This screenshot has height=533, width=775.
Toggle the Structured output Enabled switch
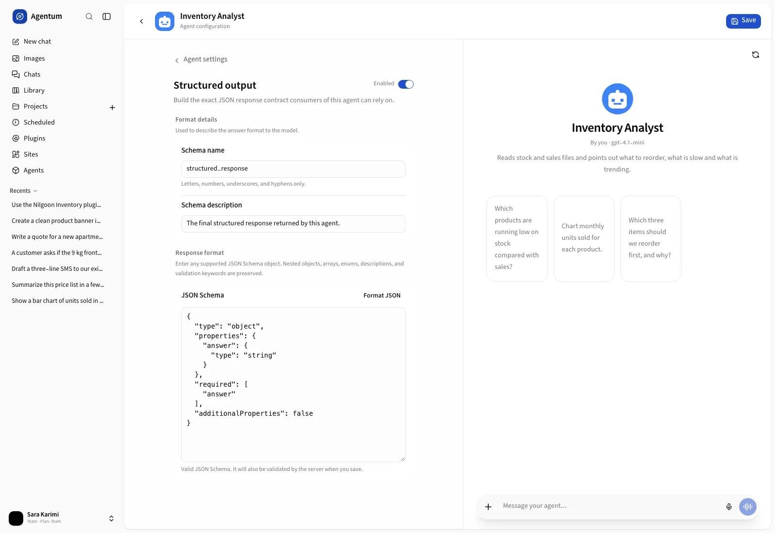(405, 84)
